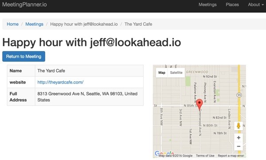Go to Meetings breadcrumb link

(x=34, y=24)
